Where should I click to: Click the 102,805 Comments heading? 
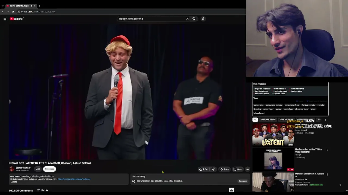[x=21, y=190]
